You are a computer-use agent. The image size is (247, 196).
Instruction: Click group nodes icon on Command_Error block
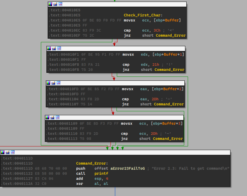point(13,152)
